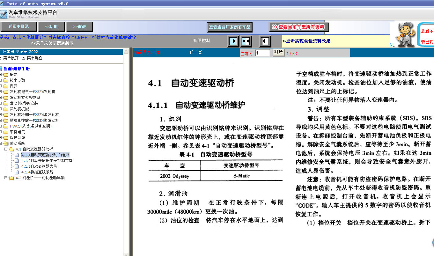
Task: Collapse 4.1 自动变速器驱动桥 node
Action: click(x=6, y=149)
